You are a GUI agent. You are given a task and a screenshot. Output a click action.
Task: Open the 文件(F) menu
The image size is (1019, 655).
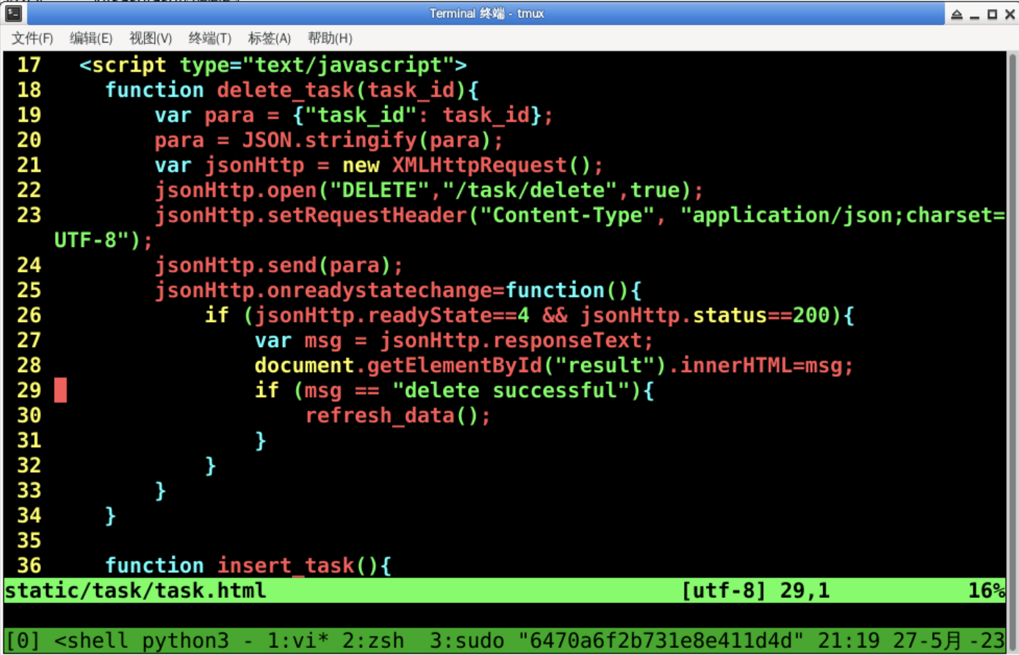tap(32, 38)
